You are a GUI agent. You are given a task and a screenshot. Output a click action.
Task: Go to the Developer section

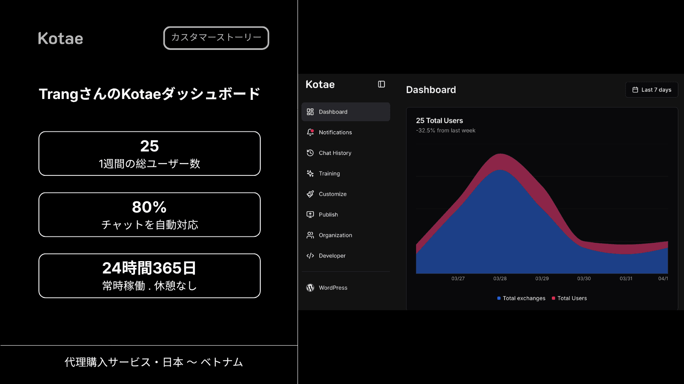point(346,256)
